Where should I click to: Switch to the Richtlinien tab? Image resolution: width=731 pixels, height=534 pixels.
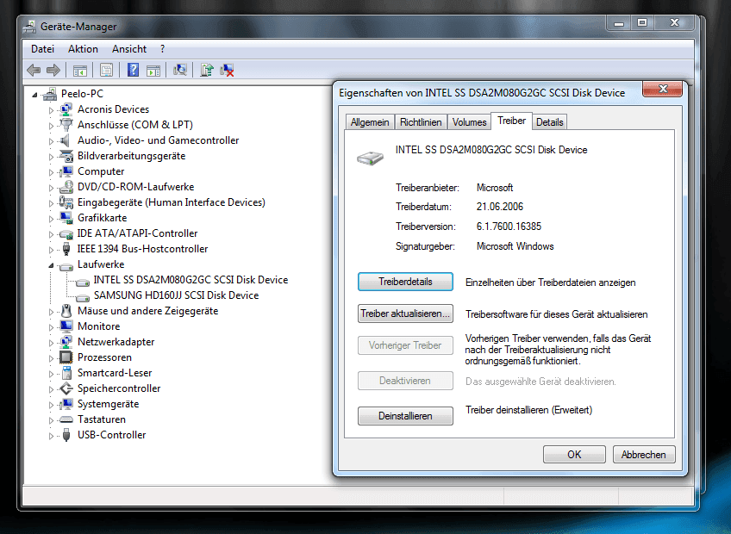click(x=421, y=122)
